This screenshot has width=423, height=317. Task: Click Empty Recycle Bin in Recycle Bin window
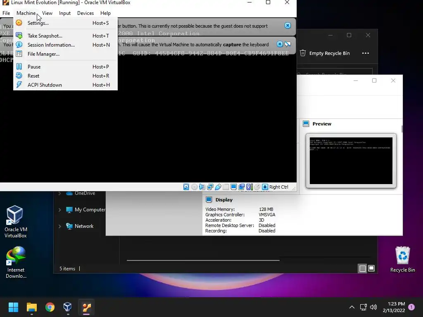(325, 53)
